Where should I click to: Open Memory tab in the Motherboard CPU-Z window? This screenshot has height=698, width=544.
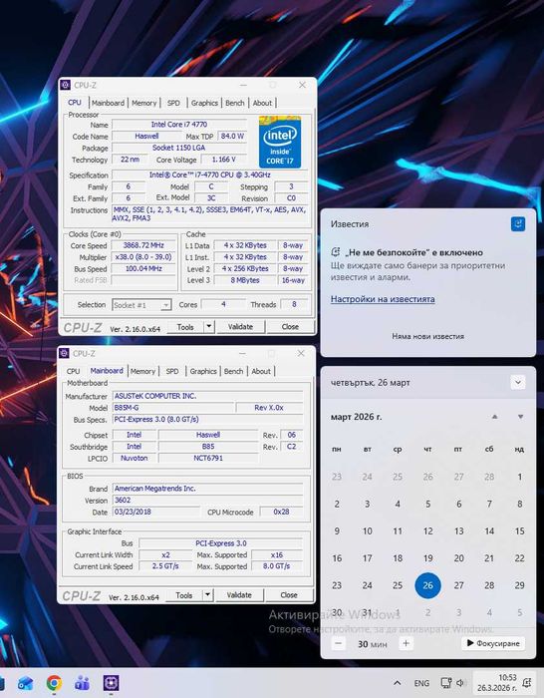point(142,371)
